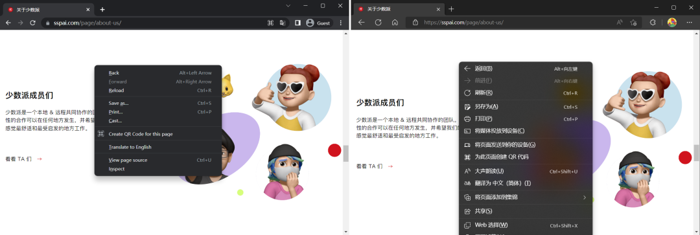Click Edge's colorful profile avatar
The image size is (700, 235).
tap(672, 22)
